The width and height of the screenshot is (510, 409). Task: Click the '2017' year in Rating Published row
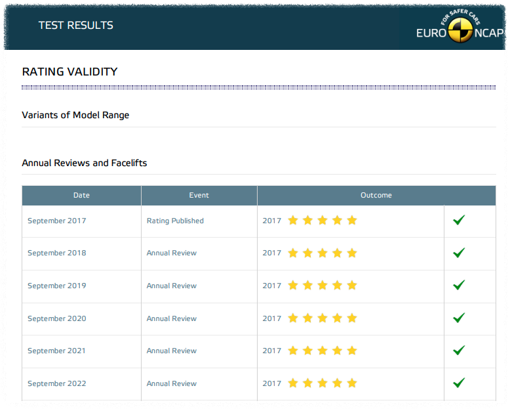coord(272,221)
